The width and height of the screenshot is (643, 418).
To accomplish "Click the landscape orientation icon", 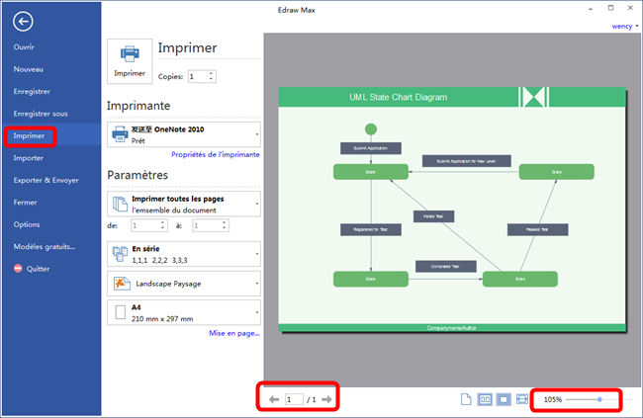I will [x=122, y=284].
